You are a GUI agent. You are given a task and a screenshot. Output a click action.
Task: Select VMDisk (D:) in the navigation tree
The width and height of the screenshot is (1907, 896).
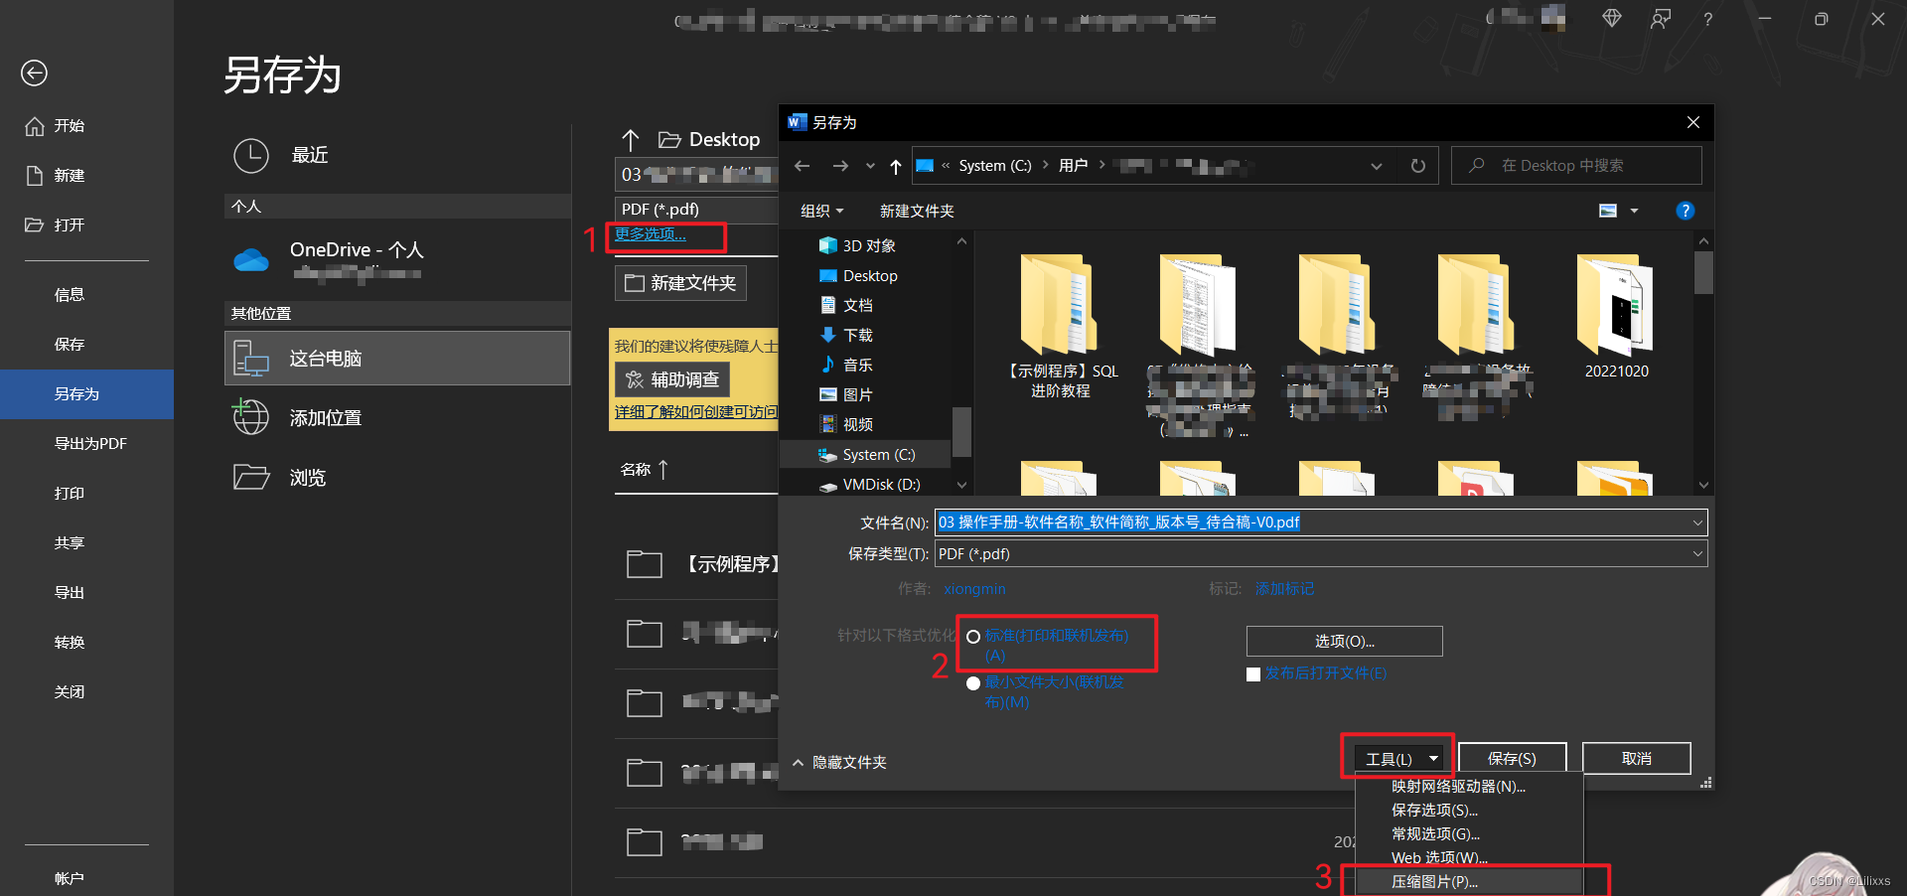tap(870, 484)
